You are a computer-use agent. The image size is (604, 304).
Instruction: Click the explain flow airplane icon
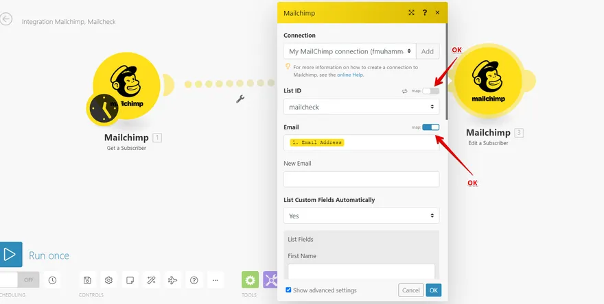point(172,280)
